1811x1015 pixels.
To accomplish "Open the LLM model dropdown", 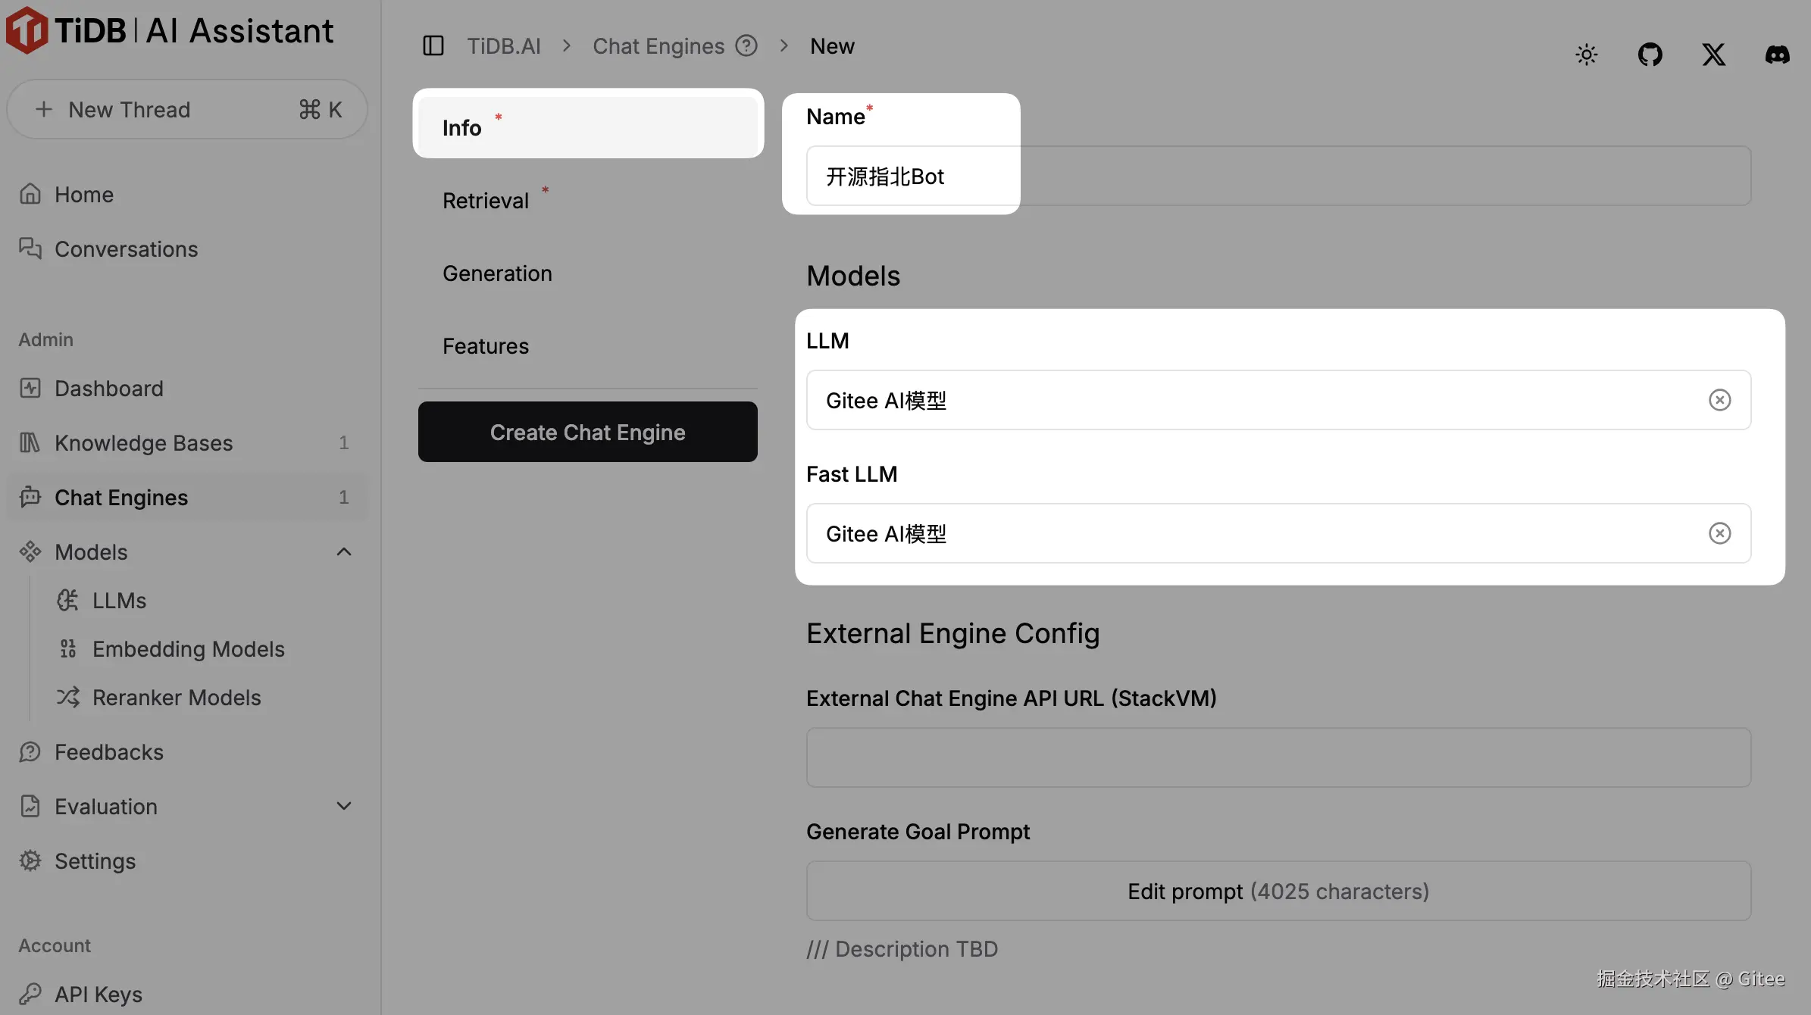I will (1250, 400).
